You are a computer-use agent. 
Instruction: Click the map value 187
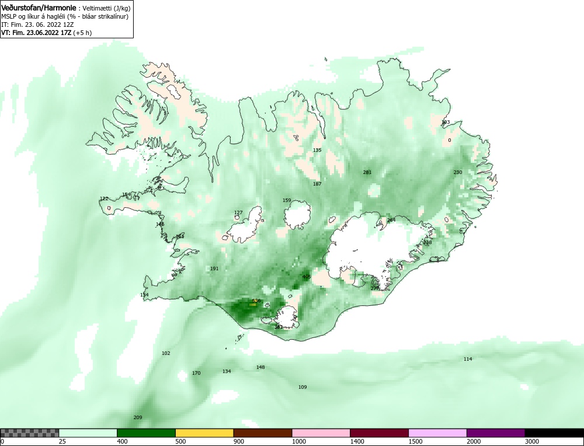pos(317,184)
